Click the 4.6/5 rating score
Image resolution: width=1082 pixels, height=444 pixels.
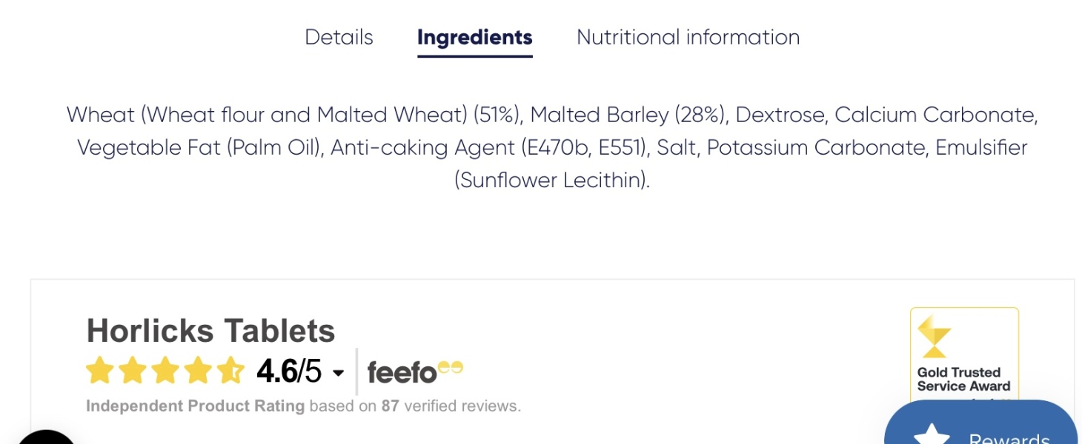289,371
